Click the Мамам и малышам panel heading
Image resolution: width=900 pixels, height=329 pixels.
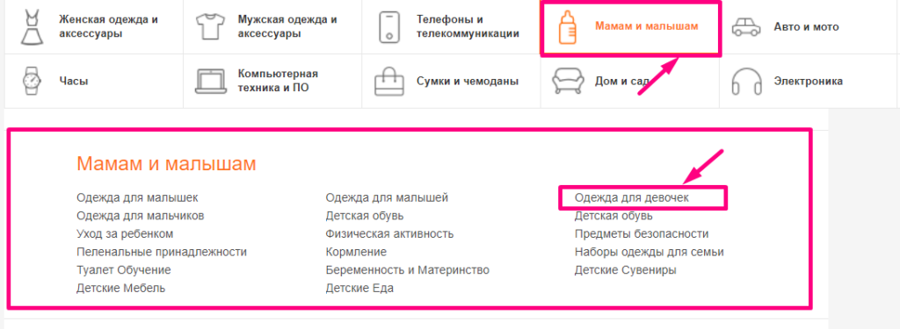click(x=166, y=164)
